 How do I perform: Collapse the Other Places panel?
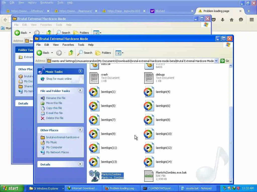click(80, 130)
